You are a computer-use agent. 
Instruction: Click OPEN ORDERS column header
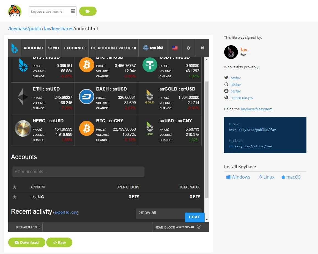[x=128, y=187]
